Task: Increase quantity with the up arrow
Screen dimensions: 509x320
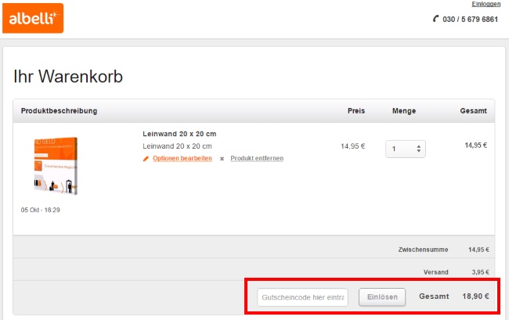Action: (419, 146)
